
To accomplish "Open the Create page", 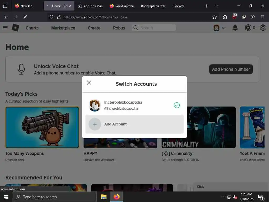I will (x=94, y=28).
